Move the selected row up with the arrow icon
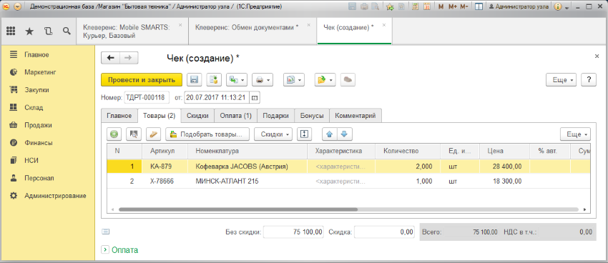The image size is (608, 263). (x=330, y=134)
